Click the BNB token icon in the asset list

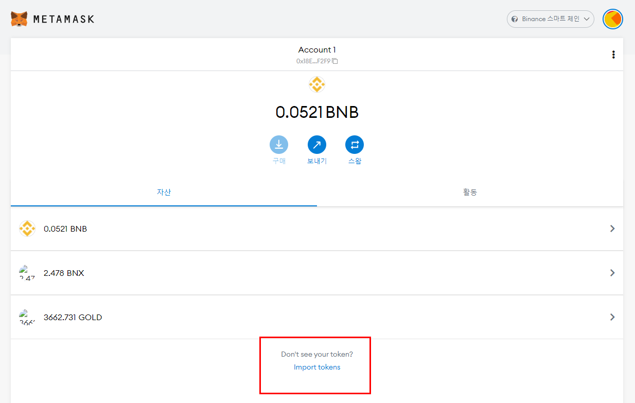[27, 229]
